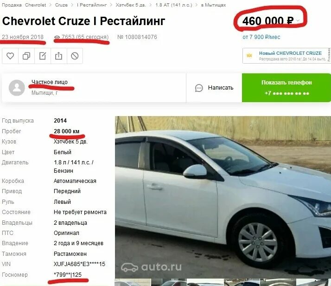Click the seller avatar icon

coord(17,88)
